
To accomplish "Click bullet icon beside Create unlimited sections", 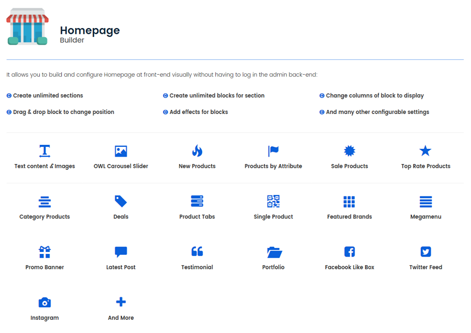I will (9, 96).
